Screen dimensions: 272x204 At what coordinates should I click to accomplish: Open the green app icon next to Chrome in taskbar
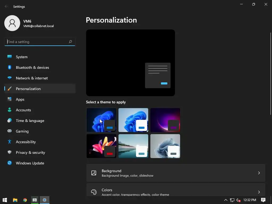pyautogui.click(x=35, y=200)
